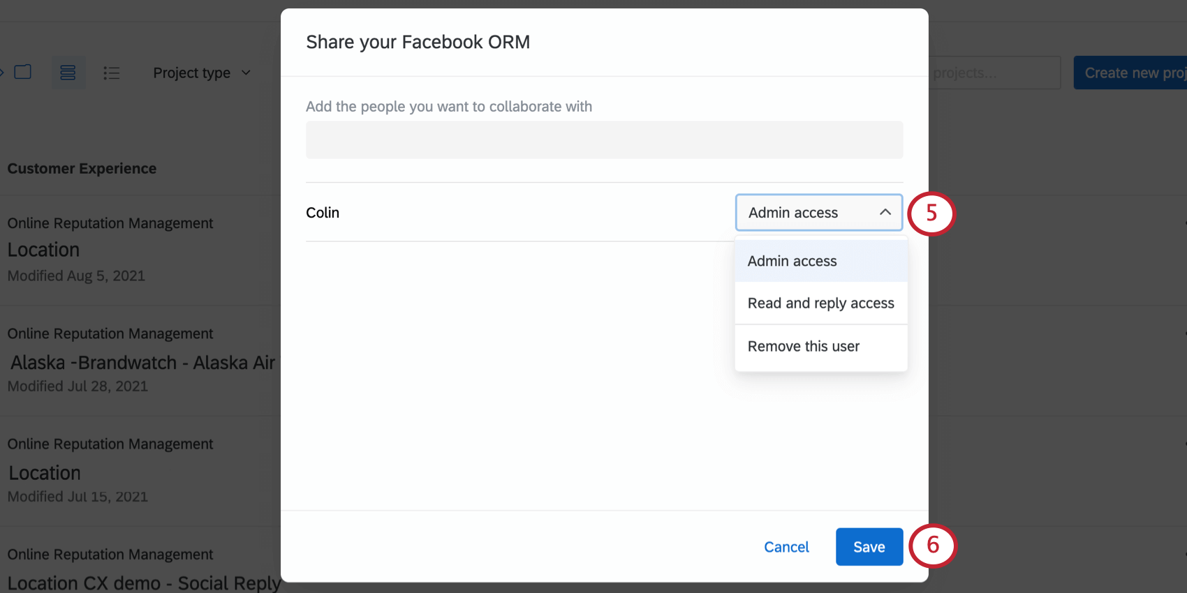Save the sharing settings

click(x=869, y=547)
